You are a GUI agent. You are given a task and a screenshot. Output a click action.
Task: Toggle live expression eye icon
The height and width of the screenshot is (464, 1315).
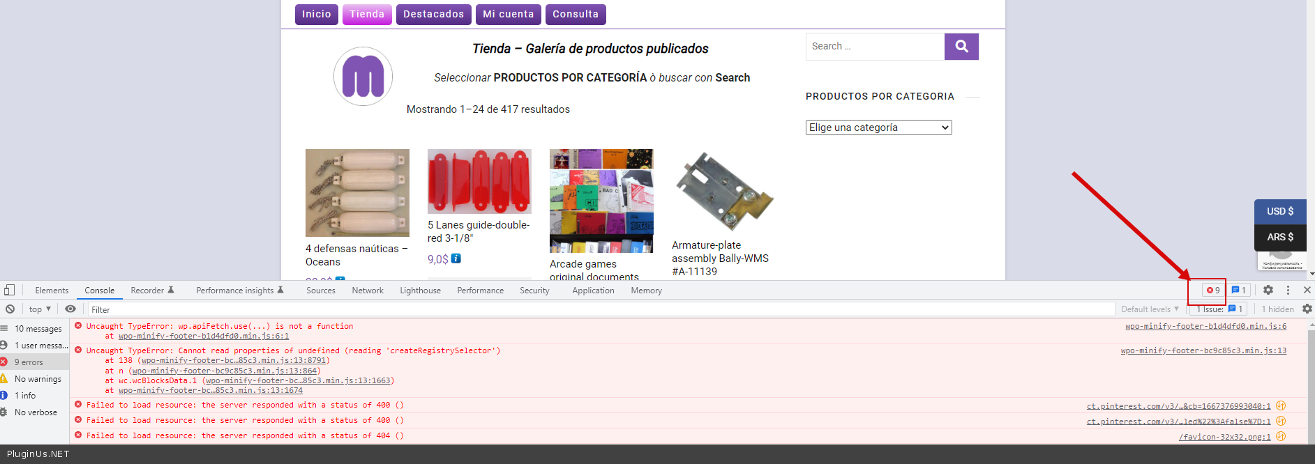(x=70, y=309)
